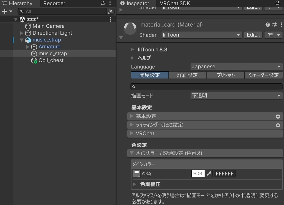Open the Shader dropdown showing lilToon
The width and height of the screenshot is (284, 205).
click(201, 35)
